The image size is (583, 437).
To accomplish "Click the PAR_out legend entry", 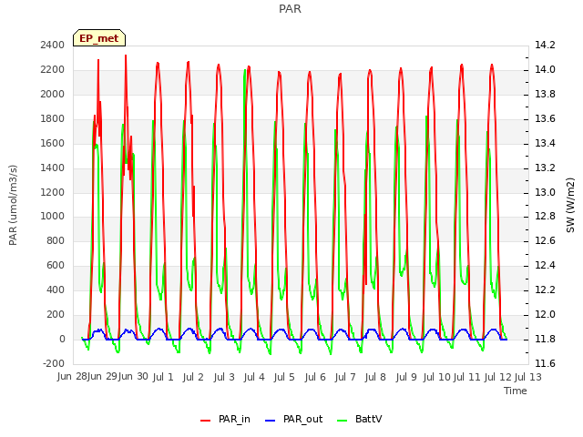I will tap(293, 419).
